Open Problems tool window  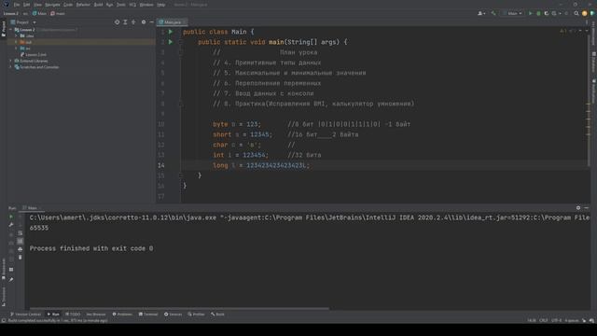(x=122, y=315)
